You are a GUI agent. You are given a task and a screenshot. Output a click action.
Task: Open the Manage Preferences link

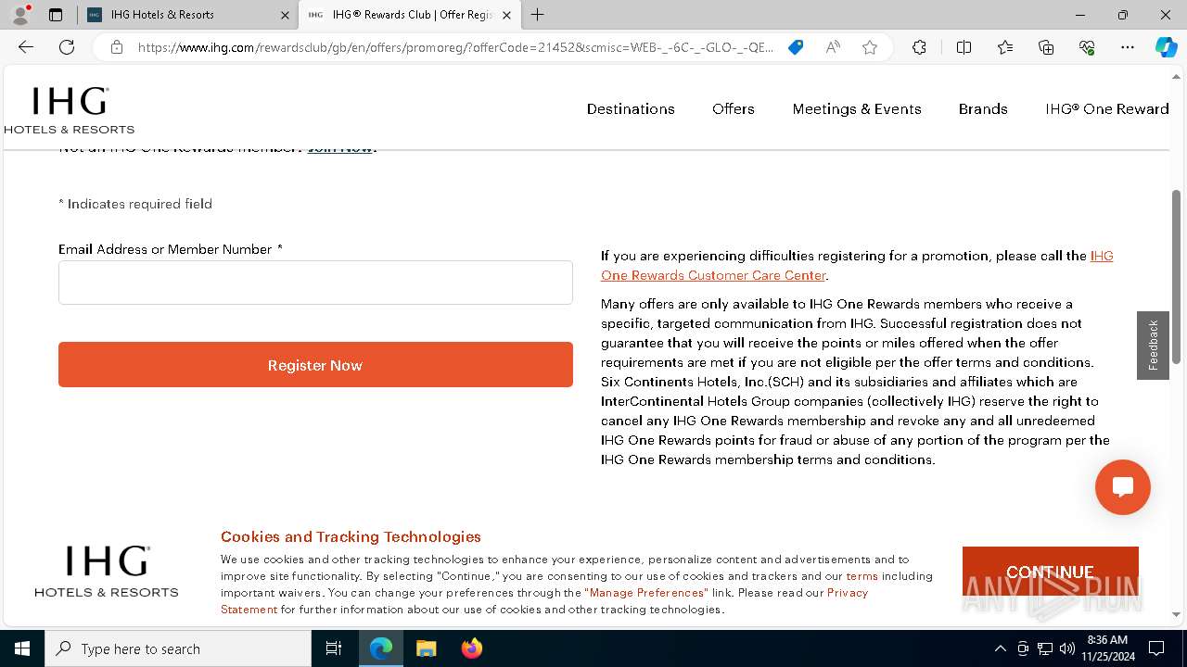click(x=646, y=593)
